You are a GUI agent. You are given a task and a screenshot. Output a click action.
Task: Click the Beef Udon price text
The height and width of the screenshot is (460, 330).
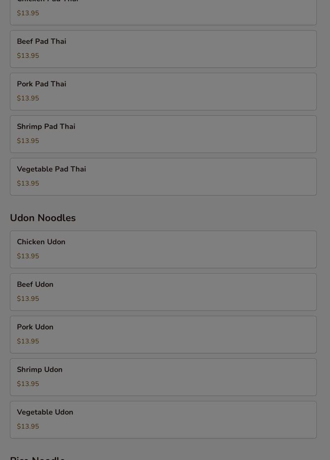click(x=28, y=299)
